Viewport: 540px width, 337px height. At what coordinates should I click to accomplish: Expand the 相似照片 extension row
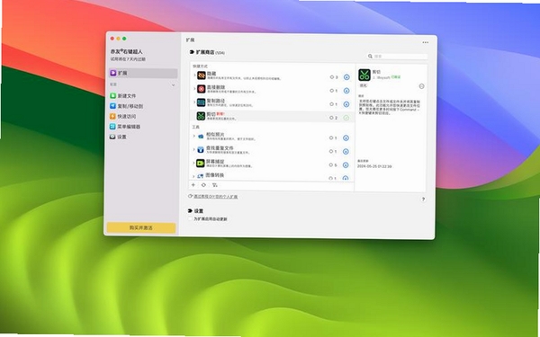(x=193, y=137)
